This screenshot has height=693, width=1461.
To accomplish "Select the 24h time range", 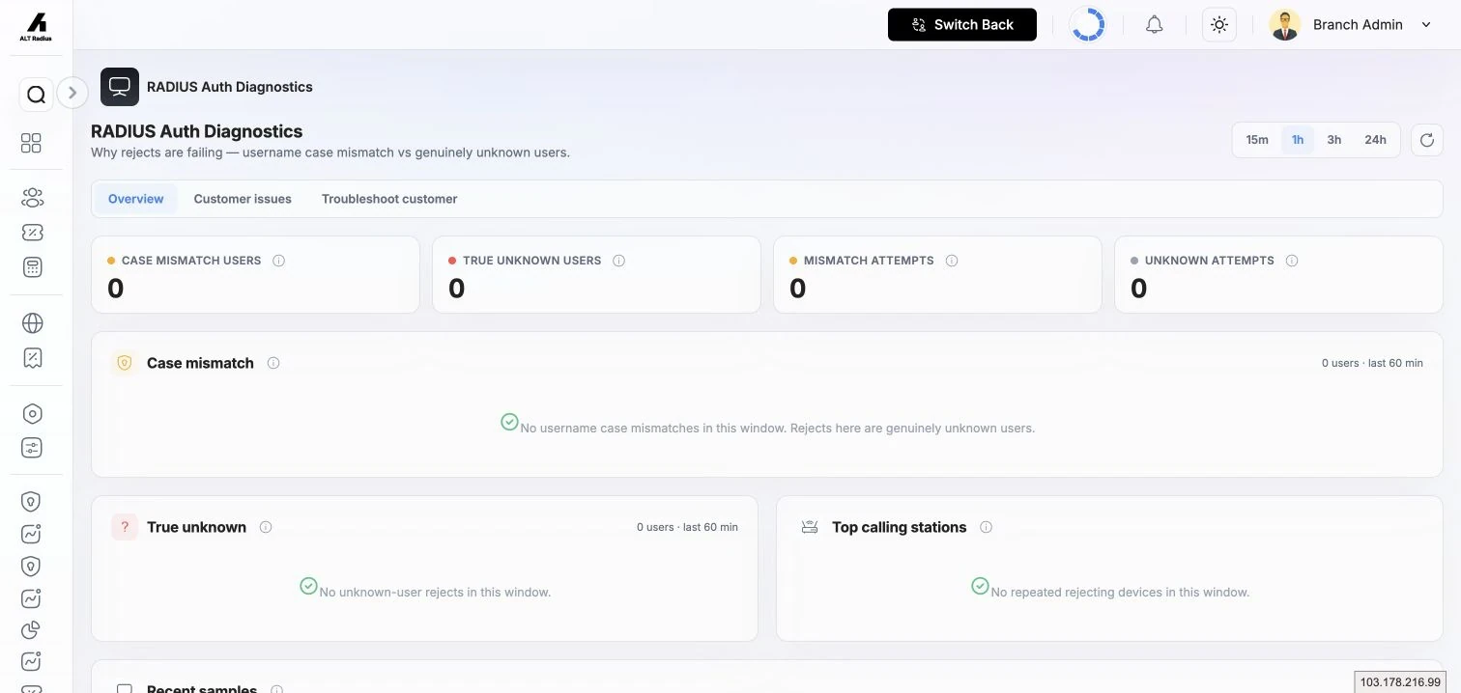I will click(1376, 140).
